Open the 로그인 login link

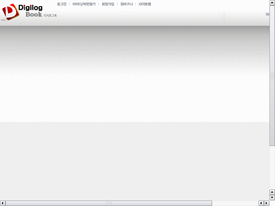(x=62, y=4)
